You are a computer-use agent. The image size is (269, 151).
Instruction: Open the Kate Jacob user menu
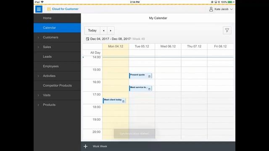pyautogui.click(x=221, y=9)
